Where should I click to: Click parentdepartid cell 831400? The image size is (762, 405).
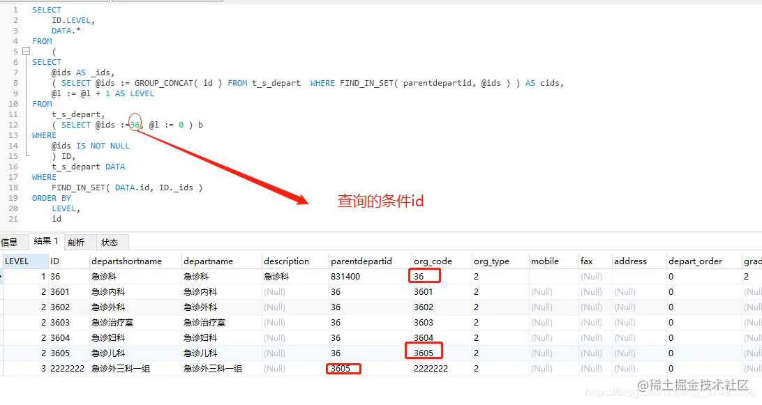pyautogui.click(x=370, y=276)
